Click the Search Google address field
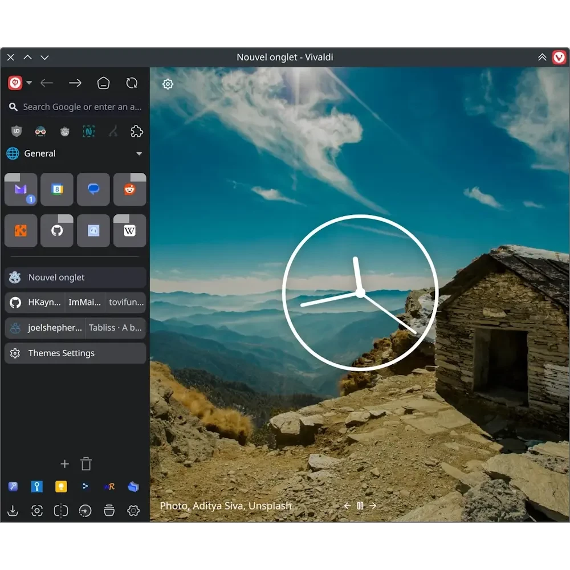The height and width of the screenshot is (570, 570). [82, 107]
